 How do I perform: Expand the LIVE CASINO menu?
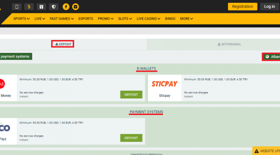pos(148,19)
